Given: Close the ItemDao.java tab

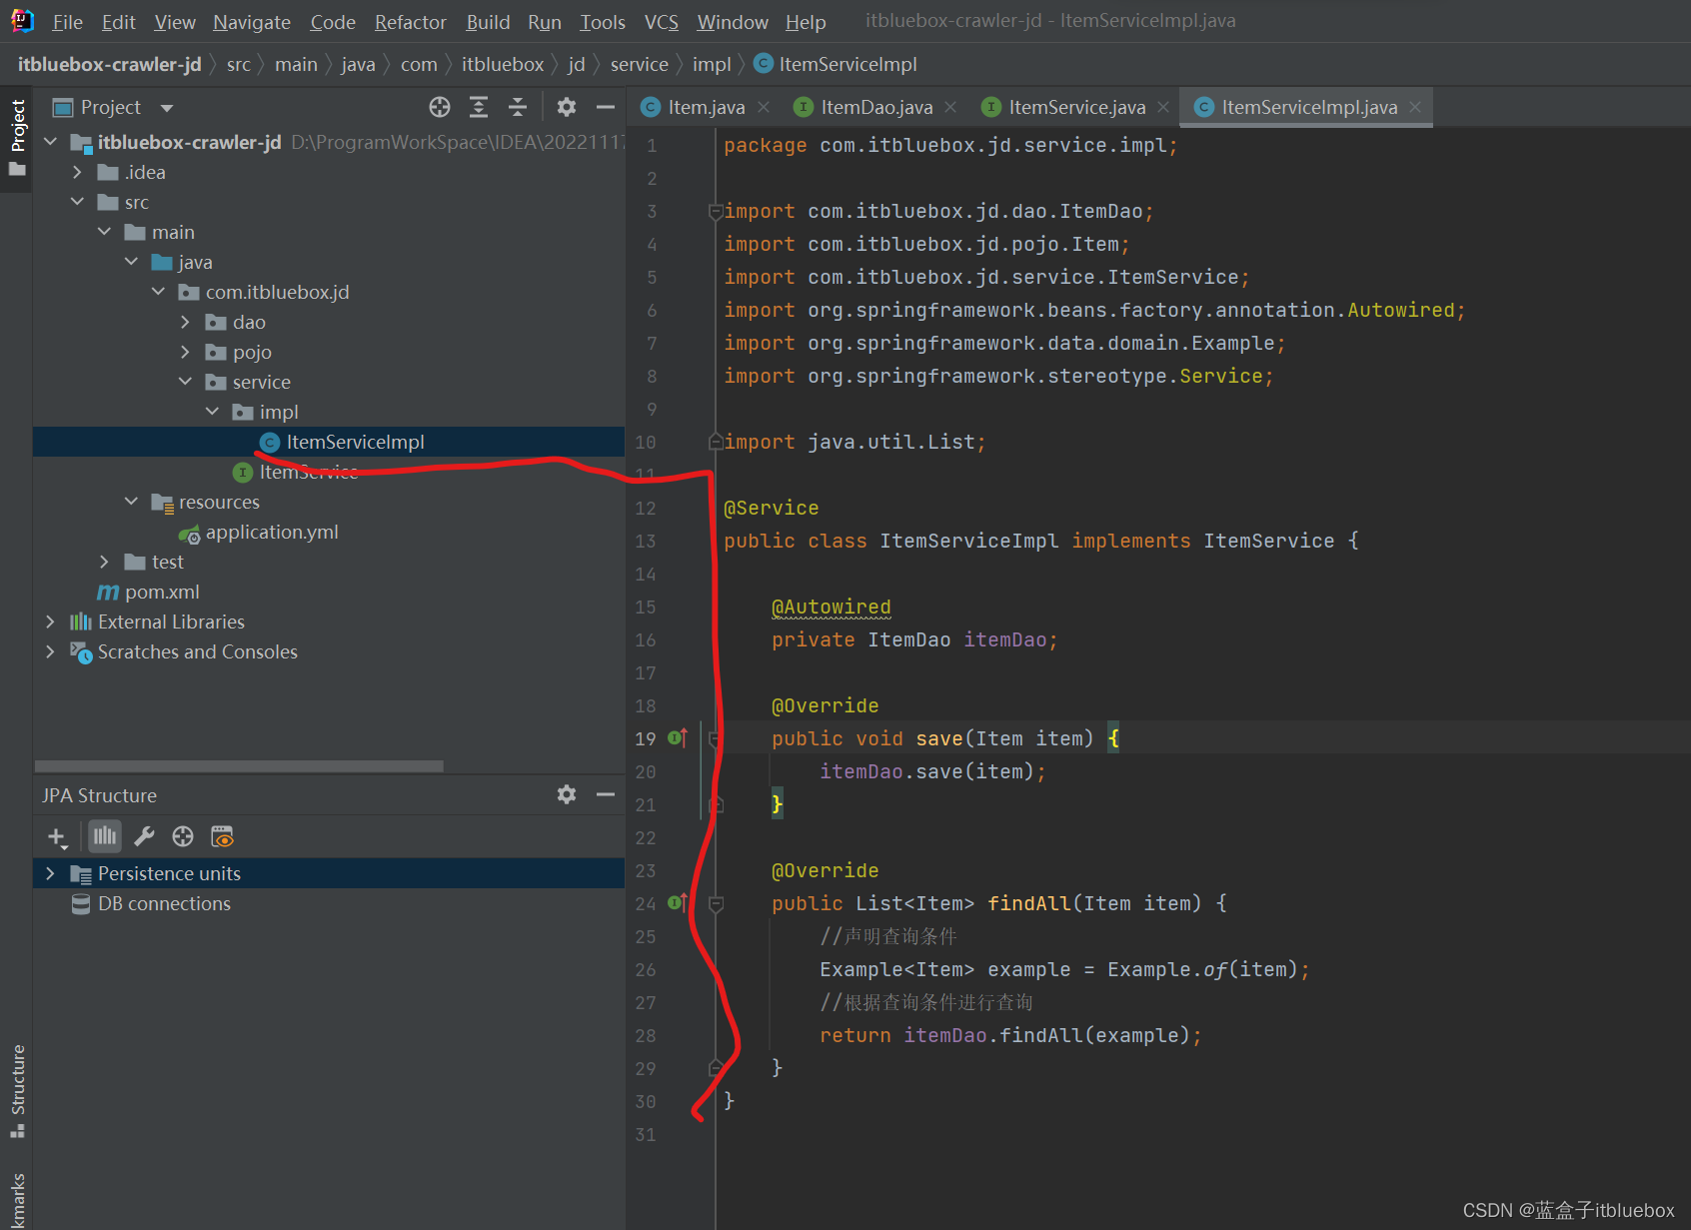Looking at the screenshot, I should click(x=950, y=107).
